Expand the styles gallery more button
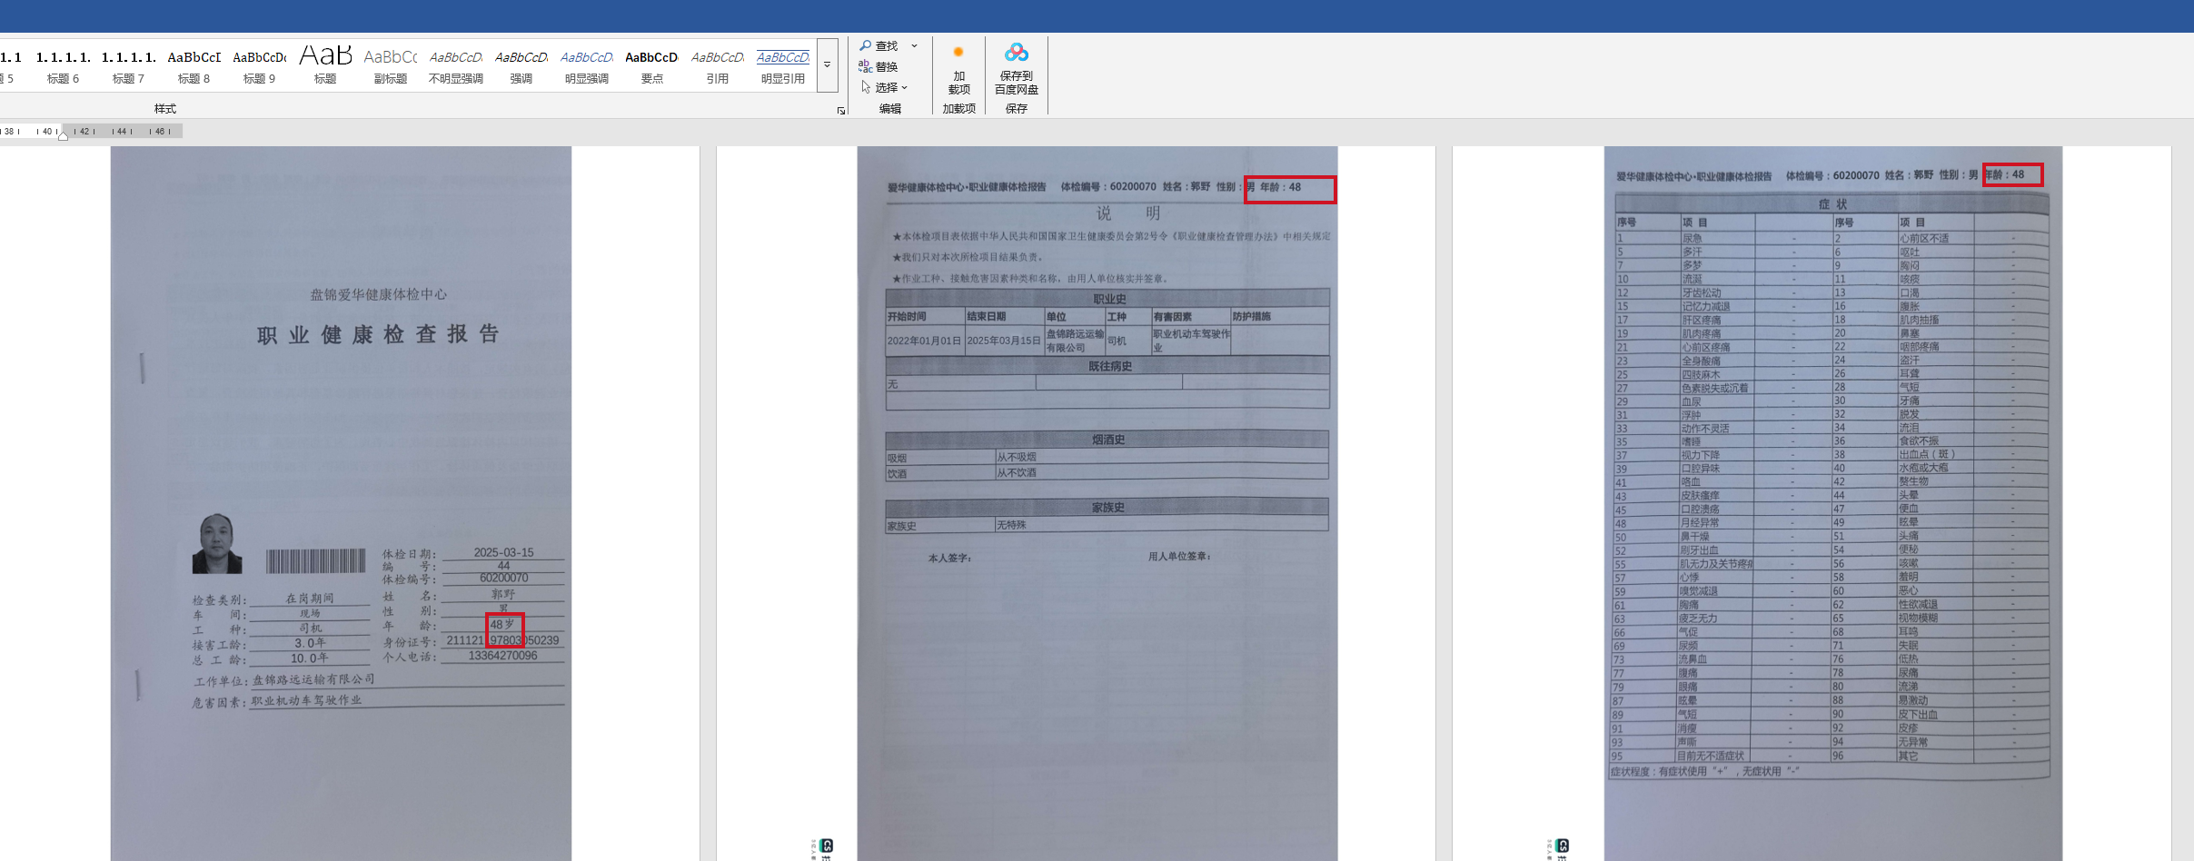The height and width of the screenshot is (861, 2194). [827, 65]
